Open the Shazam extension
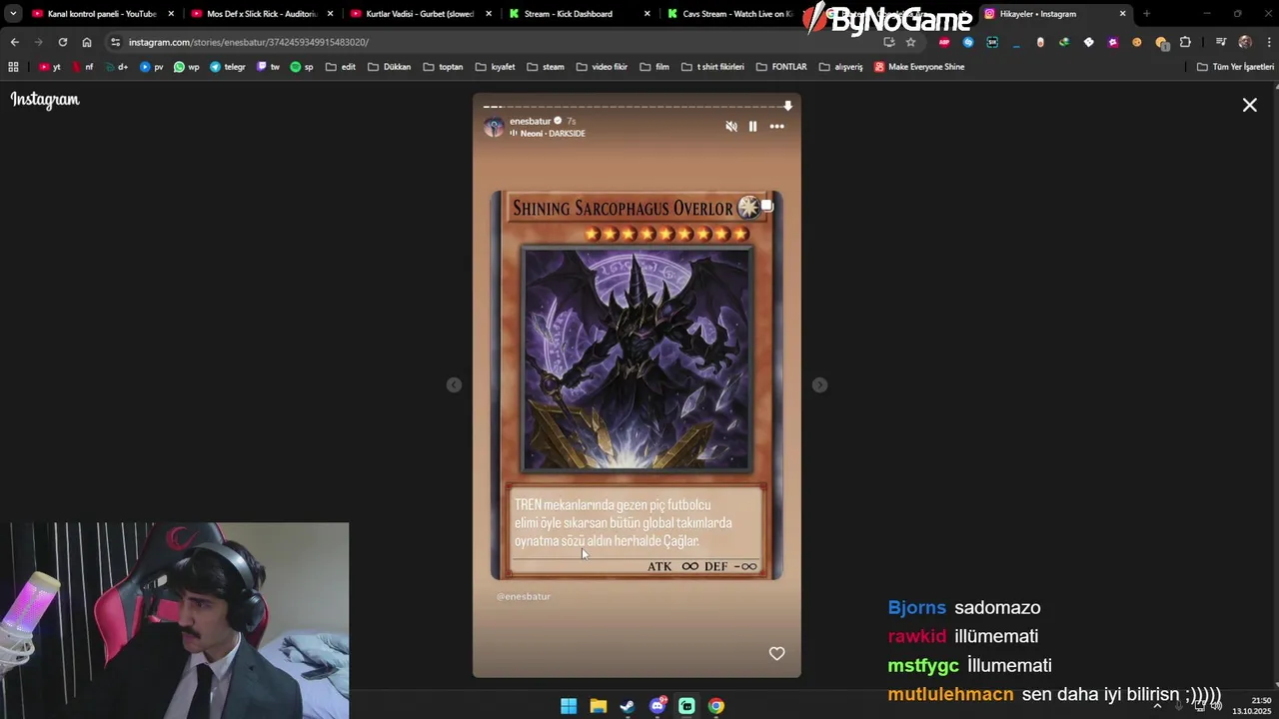Image resolution: width=1279 pixels, height=719 pixels. pos(968,42)
